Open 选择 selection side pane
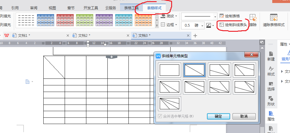290x133 pixels. point(271,86)
